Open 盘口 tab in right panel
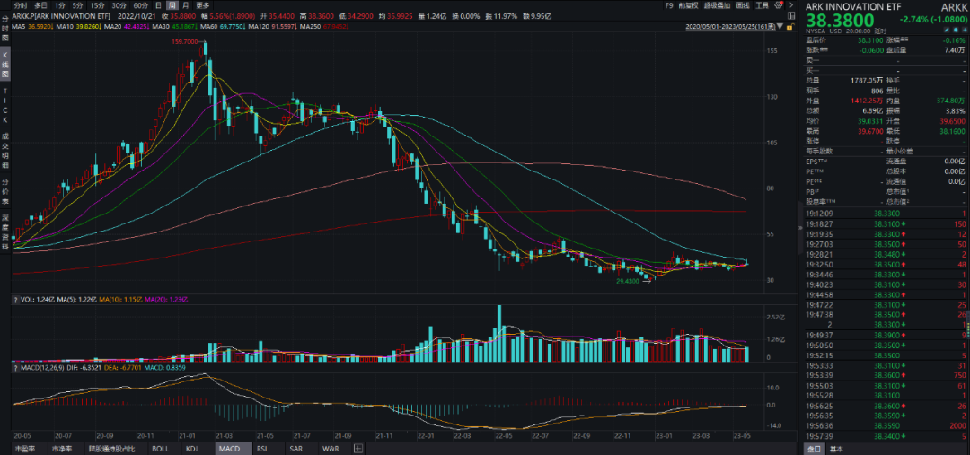 (x=812, y=449)
